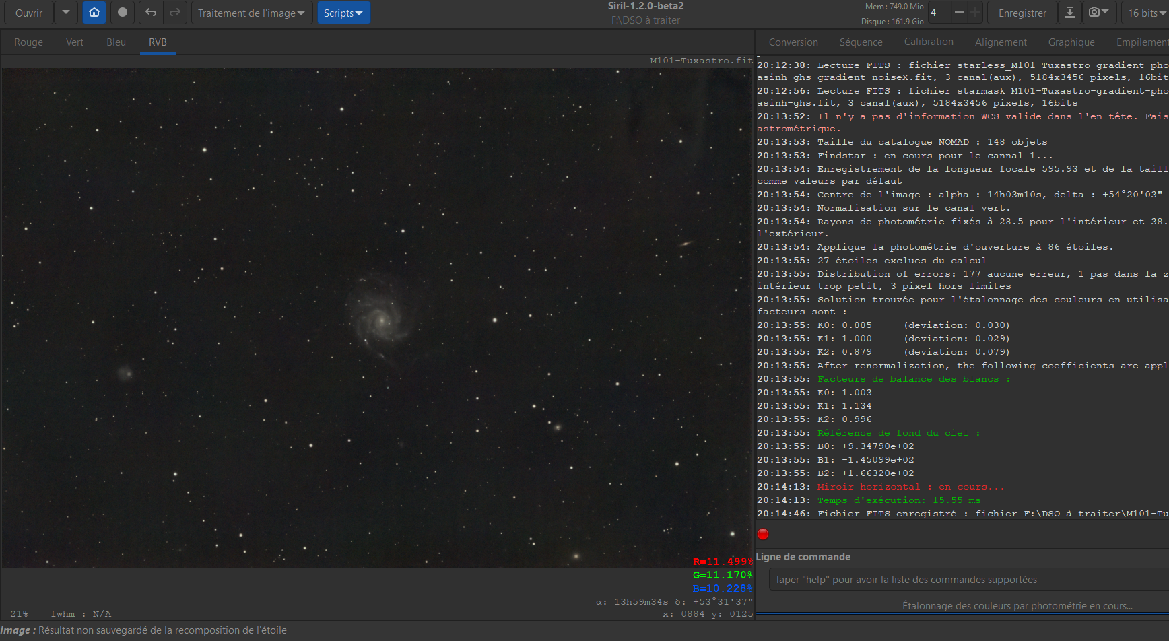Click the fwhm : N/A status text
The image size is (1169, 641).
click(x=81, y=614)
